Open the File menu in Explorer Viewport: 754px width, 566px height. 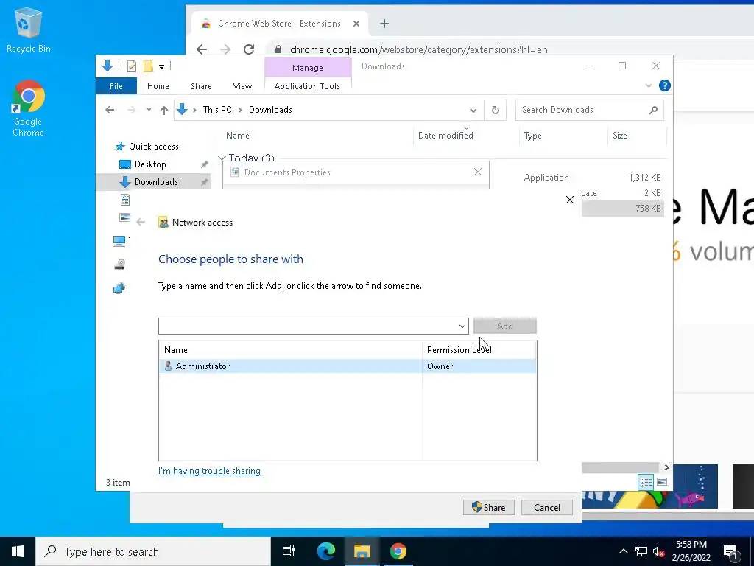click(x=116, y=86)
